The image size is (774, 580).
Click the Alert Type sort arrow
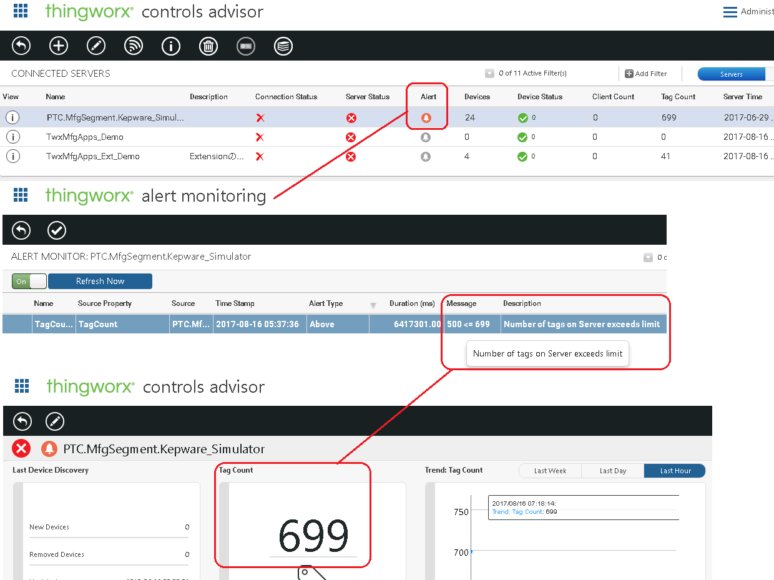pyautogui.click(x=373, y=305)
